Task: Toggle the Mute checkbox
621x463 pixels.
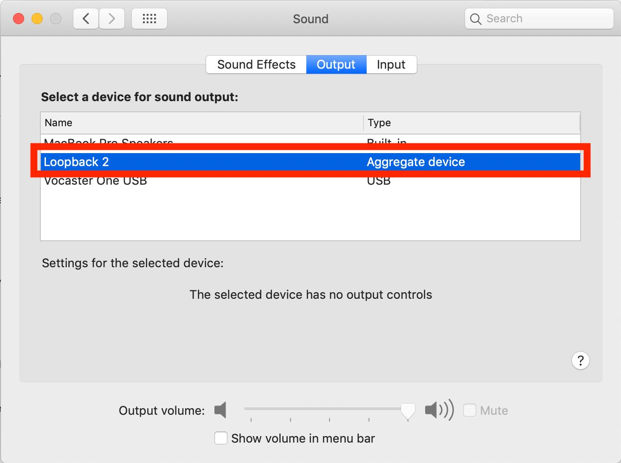Action: point(470,410)
